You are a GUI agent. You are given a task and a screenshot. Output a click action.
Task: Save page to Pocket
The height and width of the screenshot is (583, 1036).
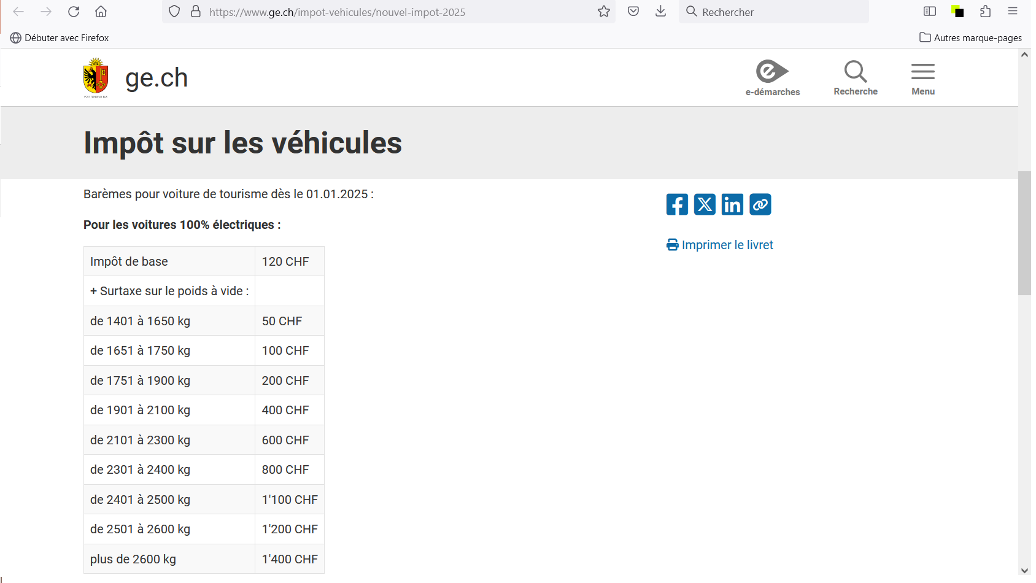click(633, 12)
